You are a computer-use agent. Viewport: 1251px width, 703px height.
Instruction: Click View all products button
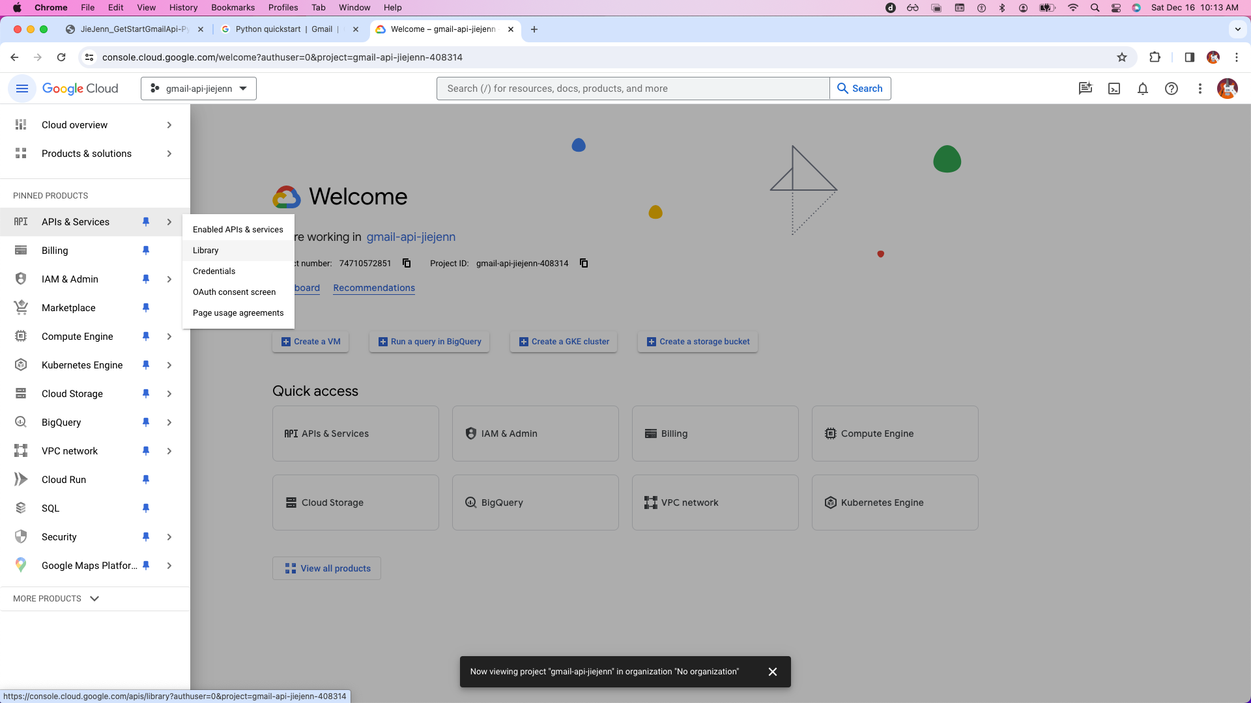pos(327,568)
